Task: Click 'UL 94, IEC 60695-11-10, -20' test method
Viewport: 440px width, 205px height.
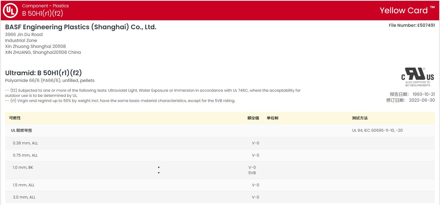Action: pyautogui.click(x=377, y=130)
